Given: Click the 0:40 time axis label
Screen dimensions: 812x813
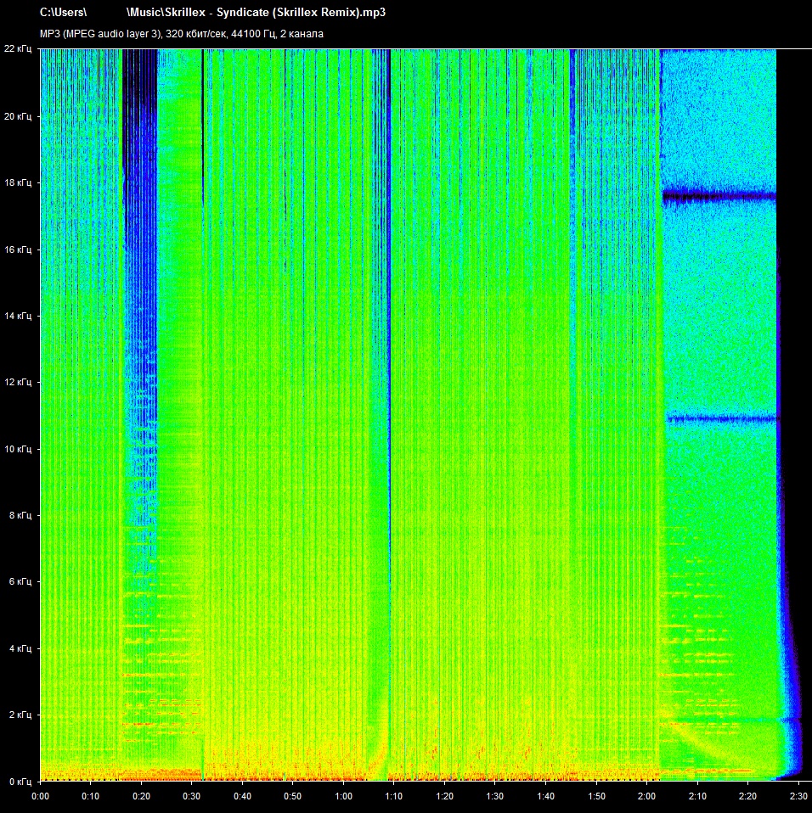Looking at the screenshot, I should click(242, 796).
